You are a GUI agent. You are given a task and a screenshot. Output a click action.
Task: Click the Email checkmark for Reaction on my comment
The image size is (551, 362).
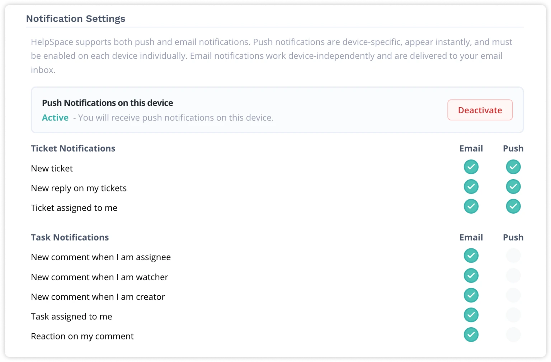[x=471, y=335]
